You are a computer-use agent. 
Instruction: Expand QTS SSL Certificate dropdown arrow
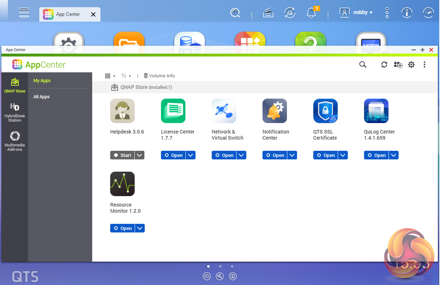[x=343, y=155]
